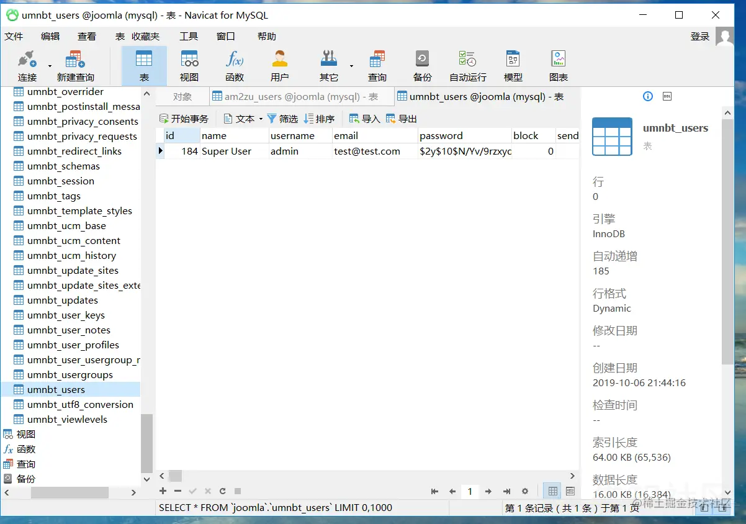
Task: Open record limit settings gear icon
Action: [525, 491]
